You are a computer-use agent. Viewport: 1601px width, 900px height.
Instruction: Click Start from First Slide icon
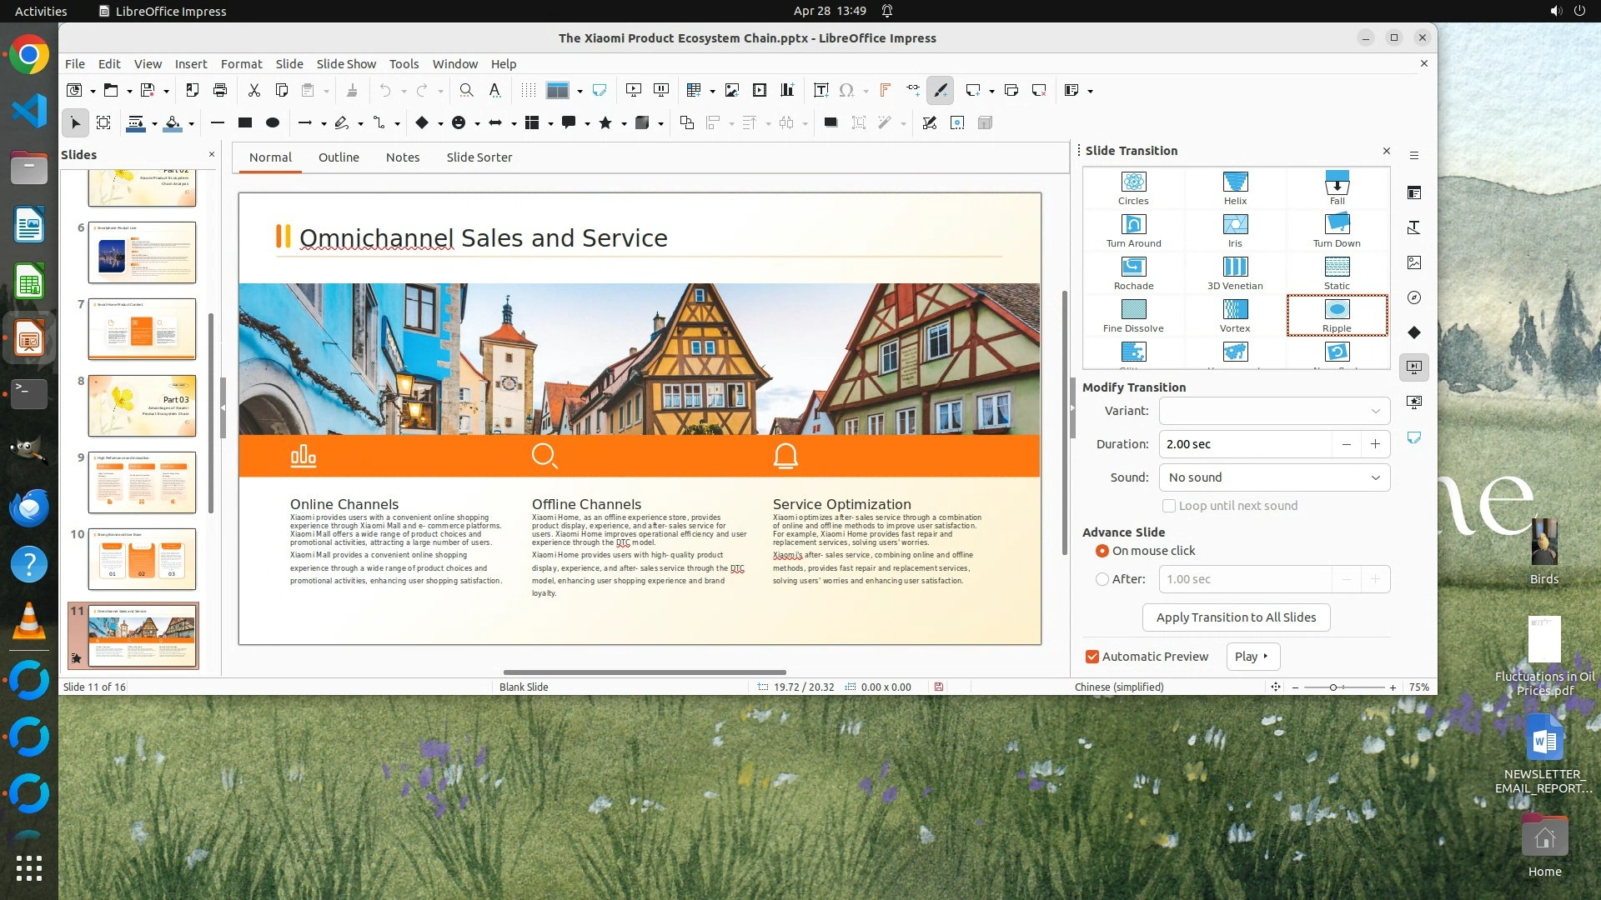(634, 90)
